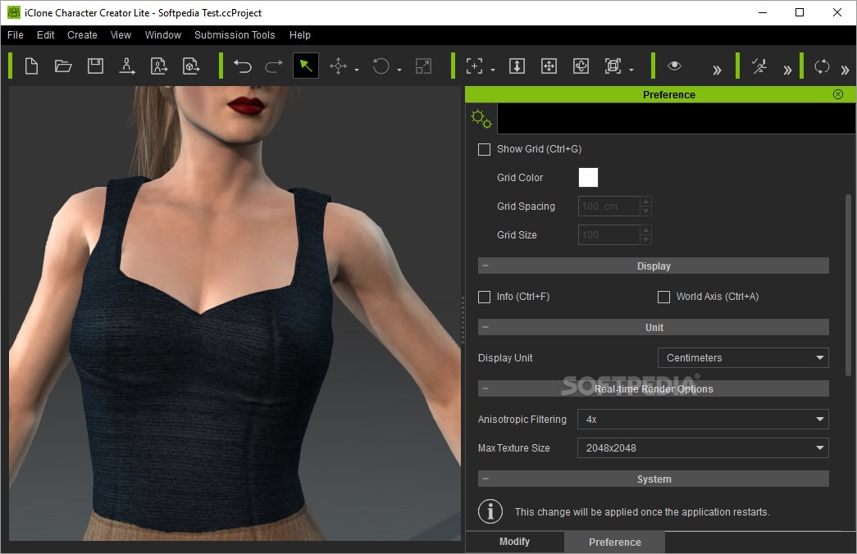Open the Submission Tools menu
Image resolution: width=857 pixels, height=554 pixels.
235,35
